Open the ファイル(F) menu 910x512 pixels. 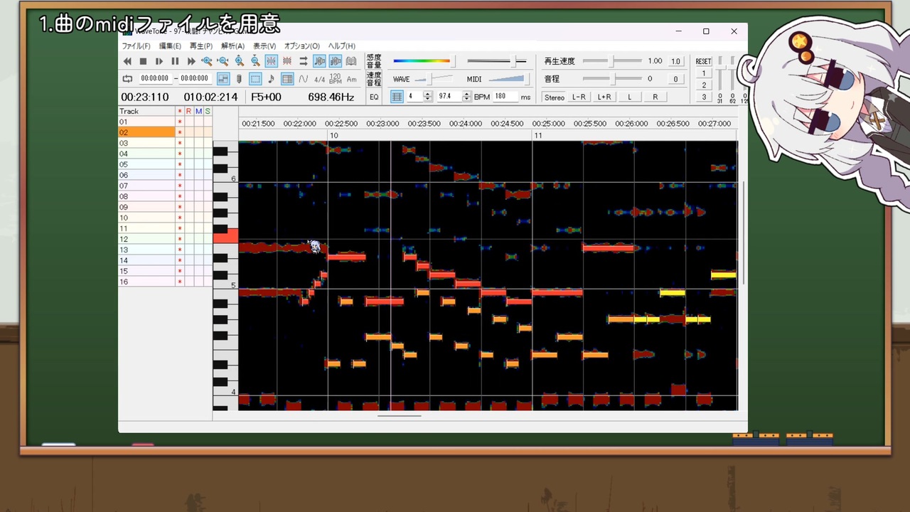(136, 46)
